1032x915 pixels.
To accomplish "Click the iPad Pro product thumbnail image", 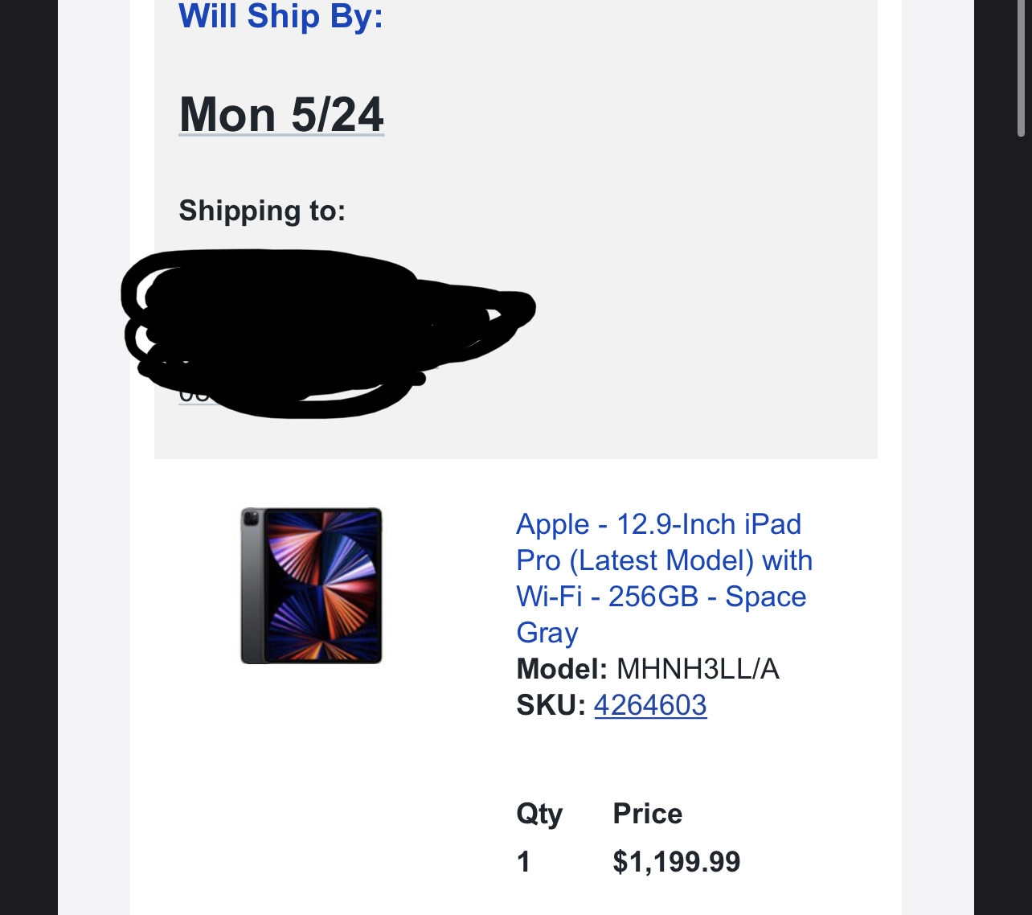I will tap(311, 585).
